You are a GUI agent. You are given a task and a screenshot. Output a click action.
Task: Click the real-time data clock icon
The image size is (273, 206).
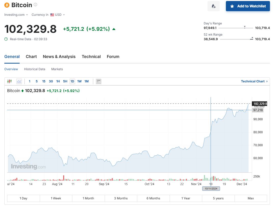tap(6, 39)
